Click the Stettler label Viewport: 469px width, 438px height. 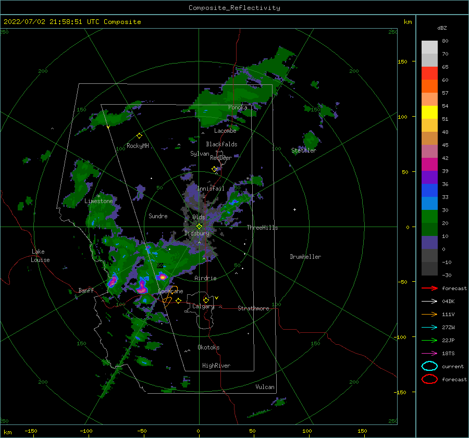[304, 151]
